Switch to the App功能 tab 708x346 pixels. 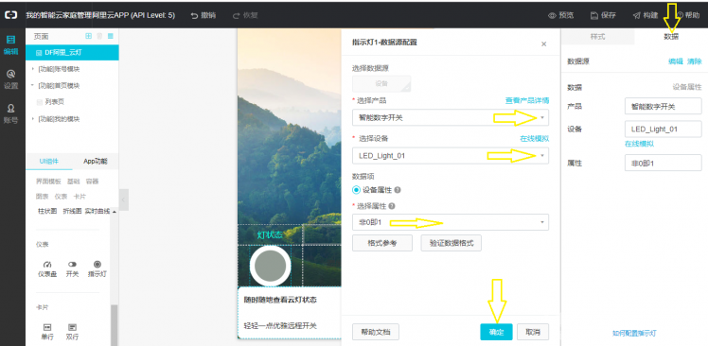[96, 161]
